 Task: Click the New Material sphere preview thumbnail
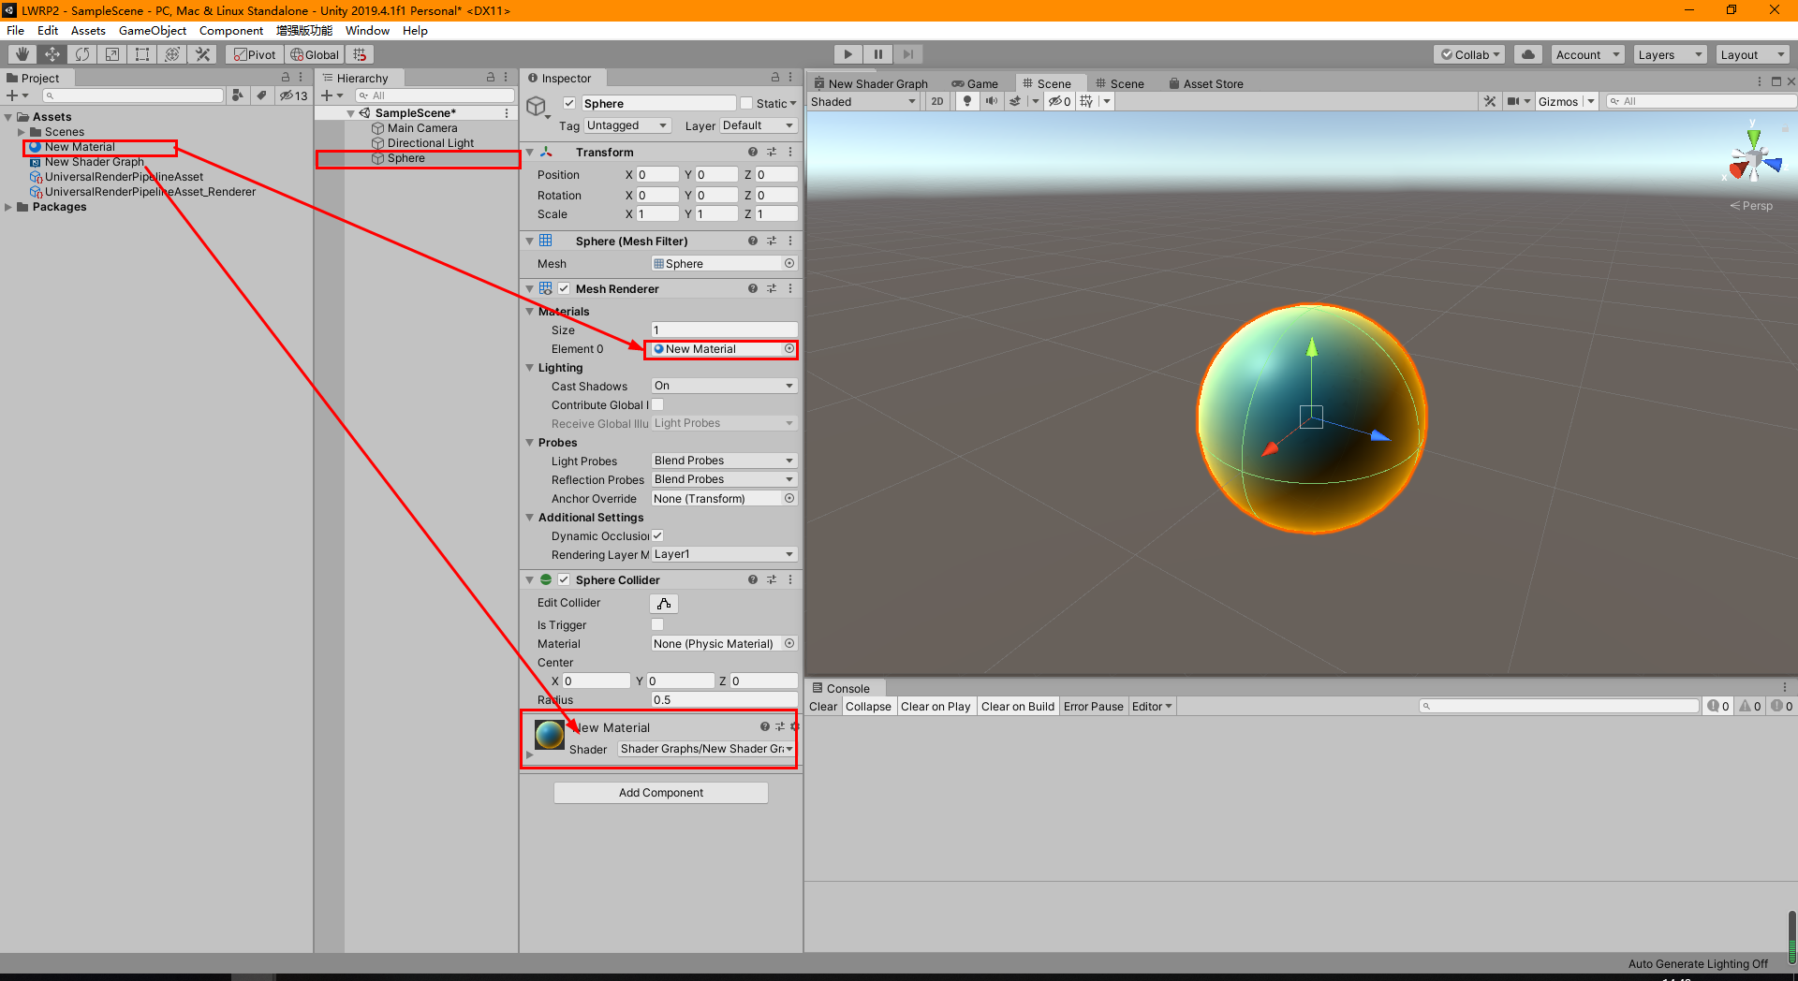coord(549,735)
